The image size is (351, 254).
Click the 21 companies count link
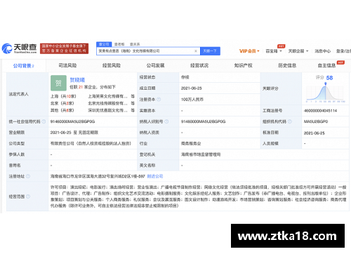[81, 87]
